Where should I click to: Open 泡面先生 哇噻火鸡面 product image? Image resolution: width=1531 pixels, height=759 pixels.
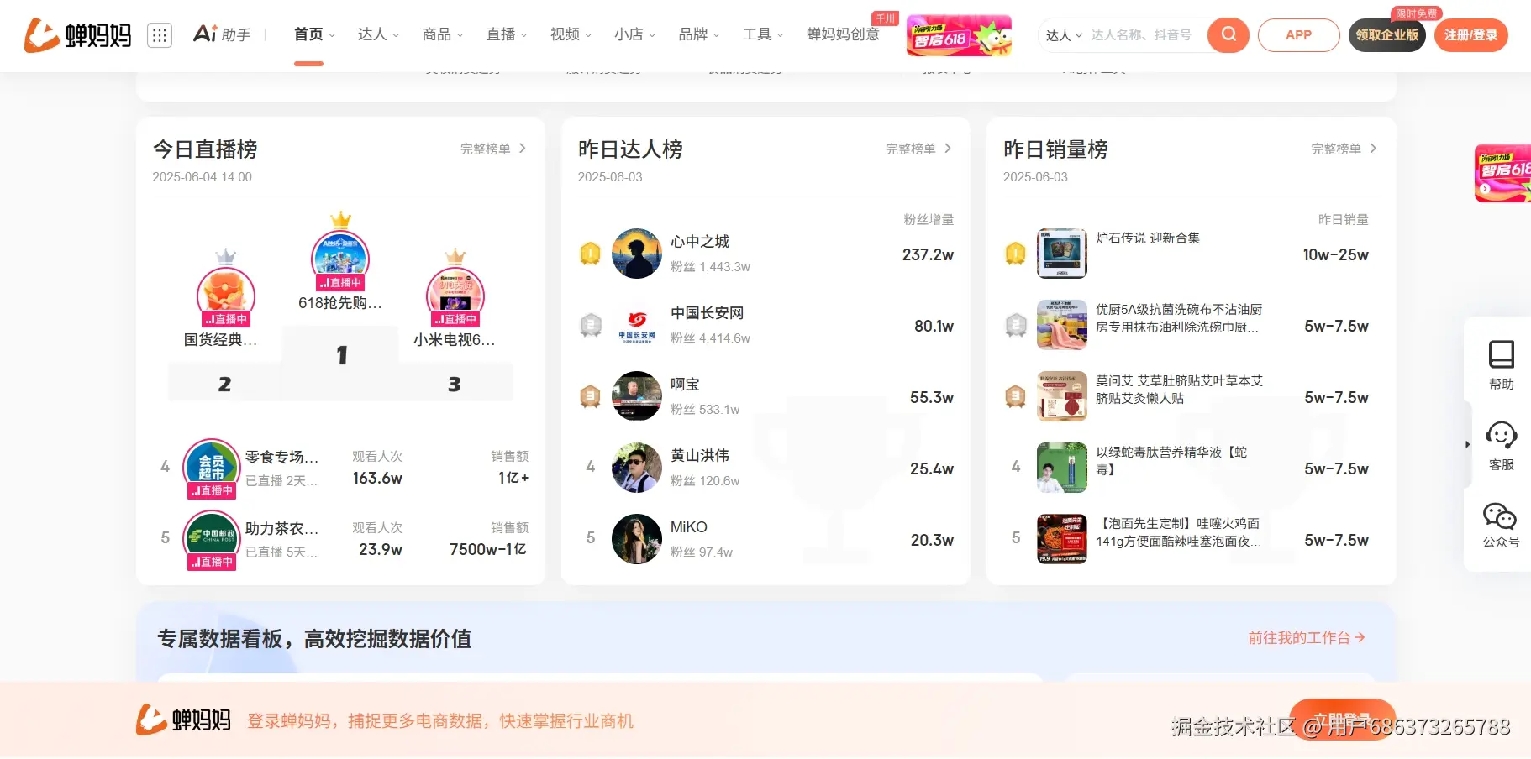tap(1062, 539)
